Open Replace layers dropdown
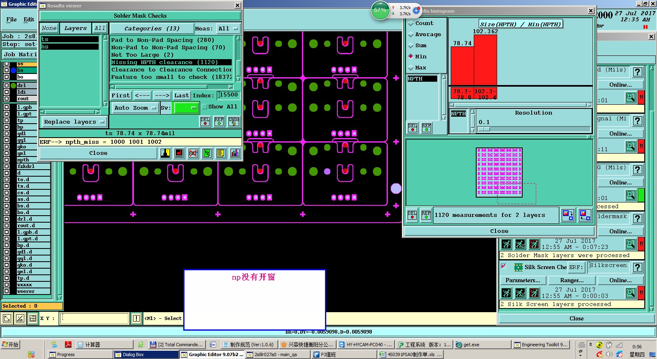Screen dimensions: 657x359 click(74, 122)
